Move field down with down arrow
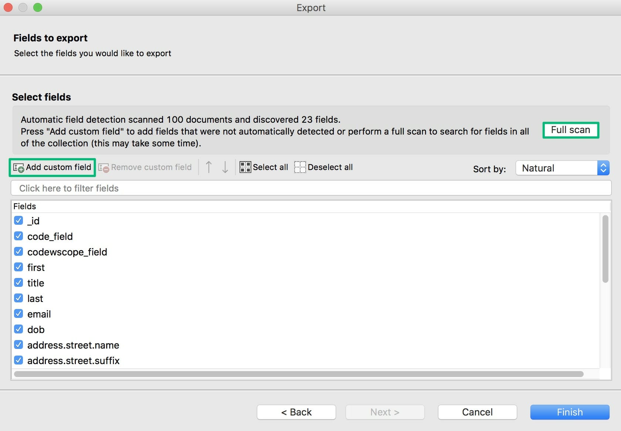The image size is (621, 431). click(x=225, y=167)
